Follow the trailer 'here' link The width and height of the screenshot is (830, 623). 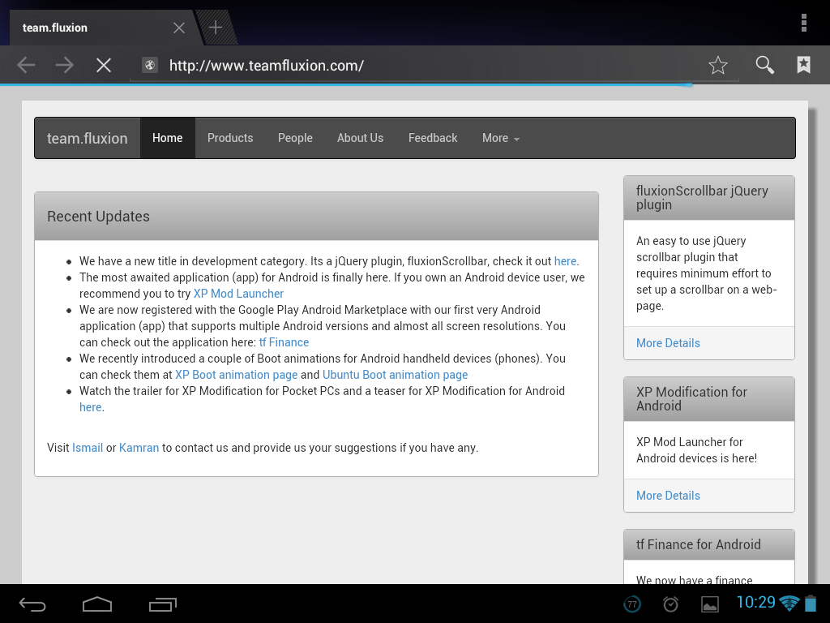91,407
